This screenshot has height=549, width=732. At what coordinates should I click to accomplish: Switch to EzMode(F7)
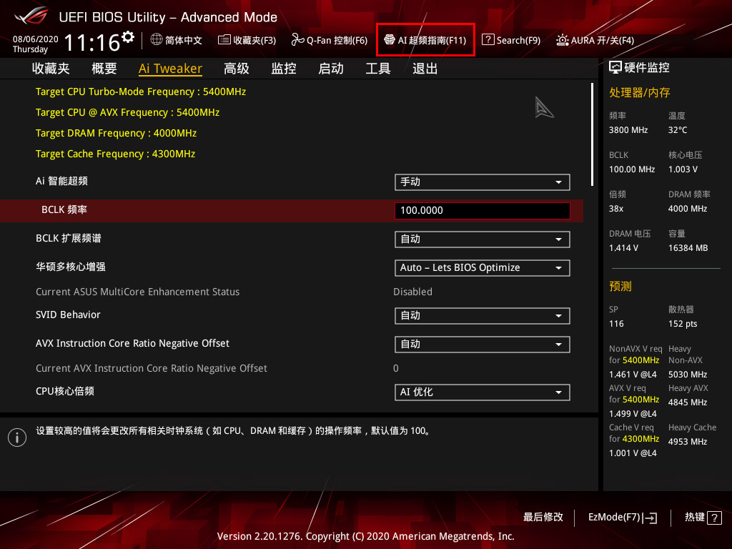point(623,518)
